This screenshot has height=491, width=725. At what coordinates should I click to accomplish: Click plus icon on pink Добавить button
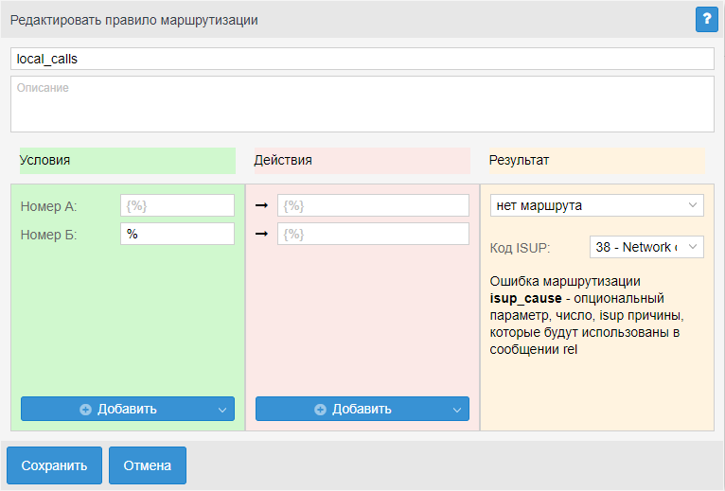(x=320, y=410)
